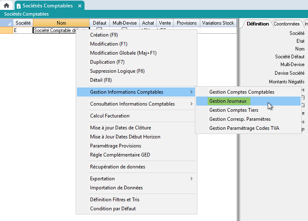The image size is (308, 221).
Task: Close the Sociétés Comptables tab
Action: click(x=79, y=6)
